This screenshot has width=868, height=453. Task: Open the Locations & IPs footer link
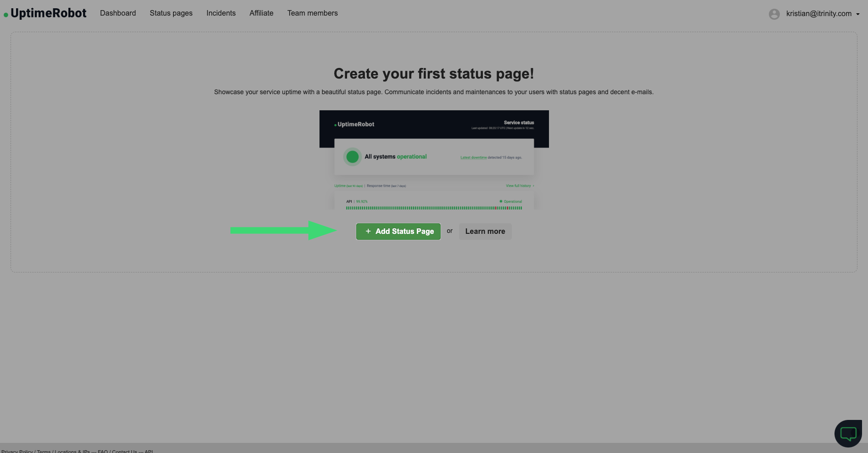(73, 451)
